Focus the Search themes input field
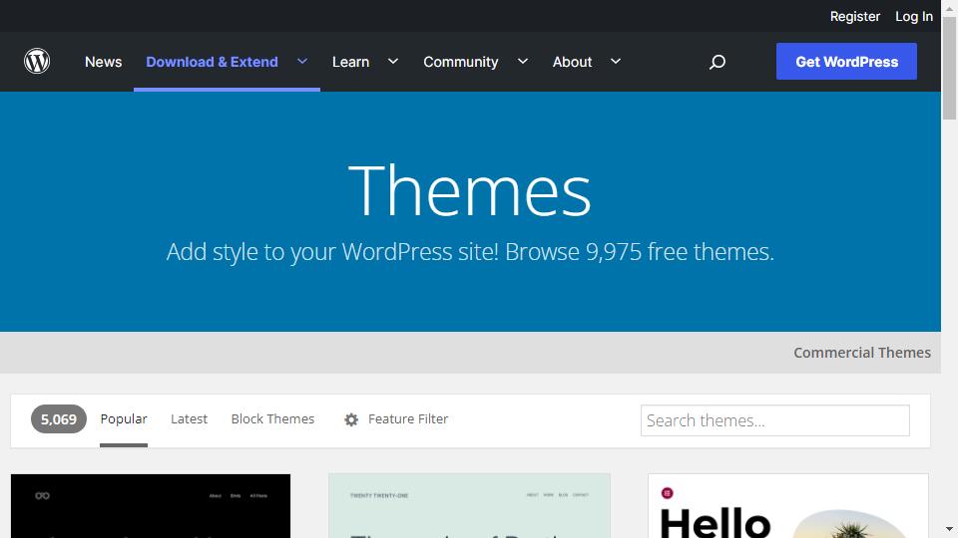Image resolution: width=958 pixels, height=538 pixels. click(774, 420)
